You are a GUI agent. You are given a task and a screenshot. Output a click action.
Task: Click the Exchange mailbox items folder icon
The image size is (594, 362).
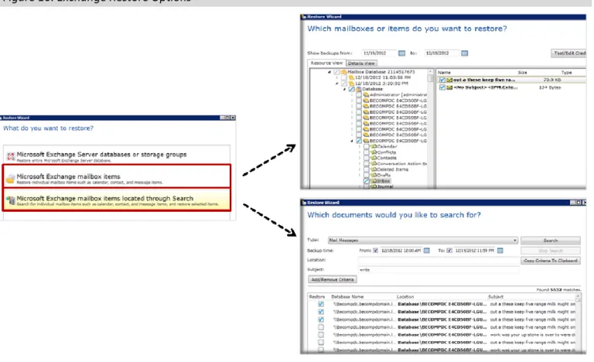coord(11,178)
